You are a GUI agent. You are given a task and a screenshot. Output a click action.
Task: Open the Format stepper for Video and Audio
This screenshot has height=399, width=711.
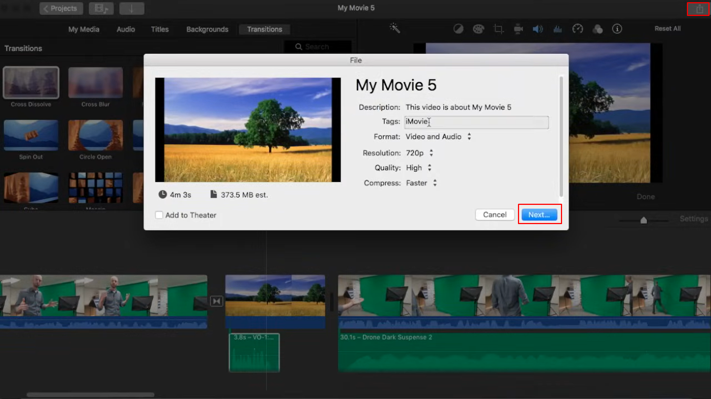pyautogui.click(x=469, y=136)
